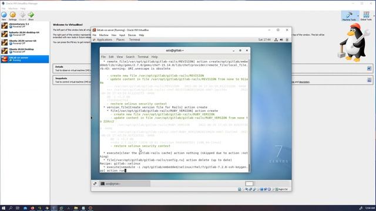Image resolution: width=376 pixels, height=211 pixels.
Task: Click the volume icon in CentOS top panel
Action: tap(281, 40)
